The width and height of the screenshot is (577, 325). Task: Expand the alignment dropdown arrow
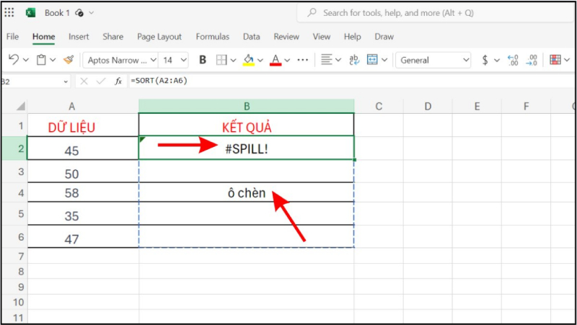click(338, 60)
